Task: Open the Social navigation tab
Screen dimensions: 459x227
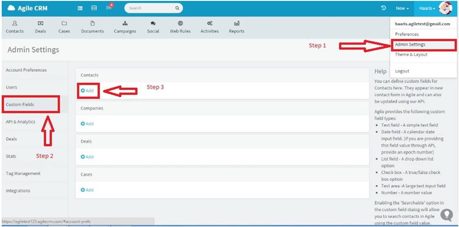Action: pos(153,27)
